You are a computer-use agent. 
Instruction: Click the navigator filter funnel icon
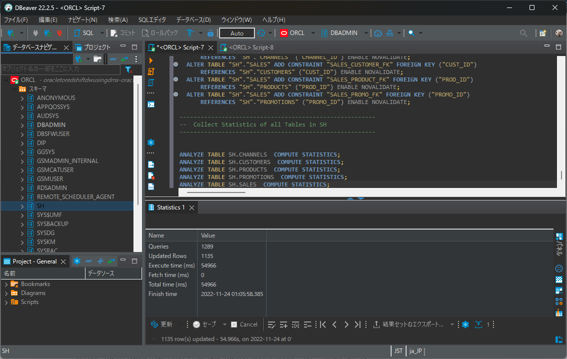128,69
